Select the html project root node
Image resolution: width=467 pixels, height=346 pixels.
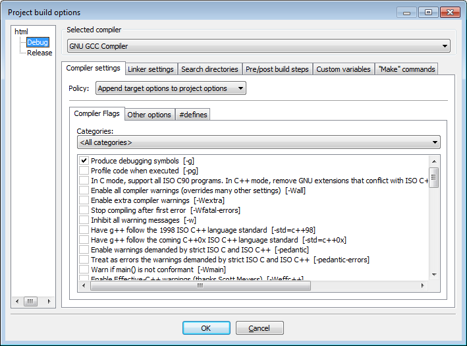click(21, 32)
